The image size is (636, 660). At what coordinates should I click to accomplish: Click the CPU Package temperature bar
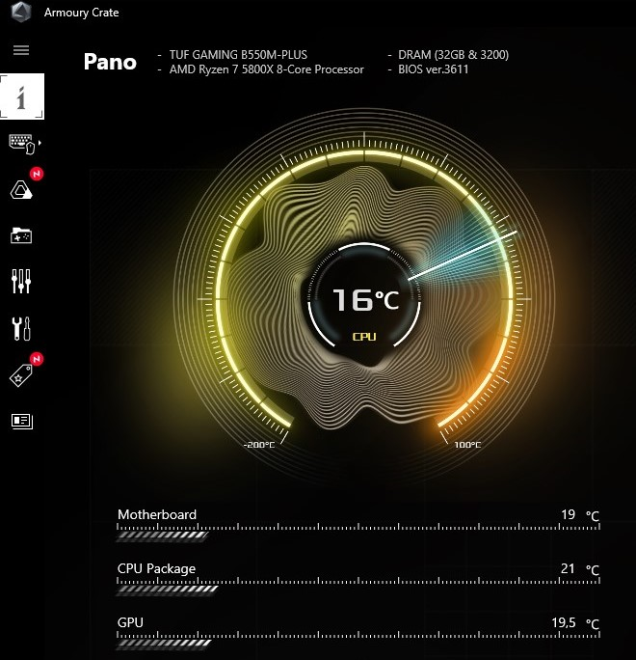pyautogui.click(x=358, y=586)
